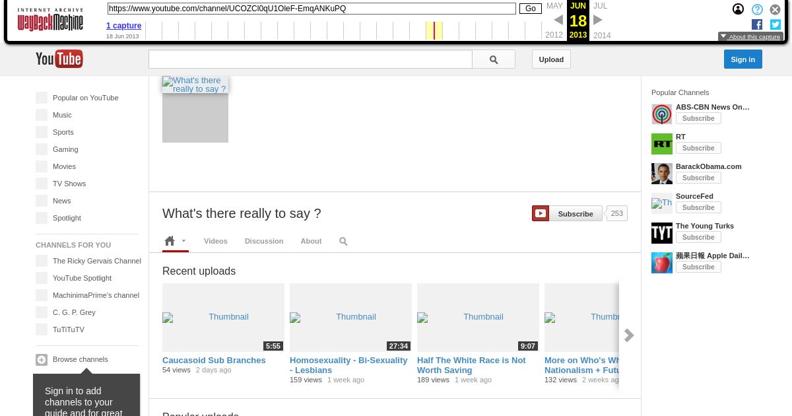Click the Popular on YouTube guide icon
Viewport: 792px width, 416px height.
(x=42, y=98)
